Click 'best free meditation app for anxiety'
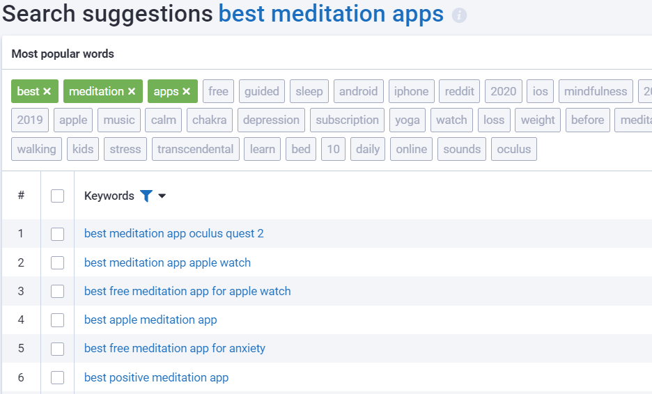Image resolution: width=652 pixels, height=394 pixels. click(175, 348)
